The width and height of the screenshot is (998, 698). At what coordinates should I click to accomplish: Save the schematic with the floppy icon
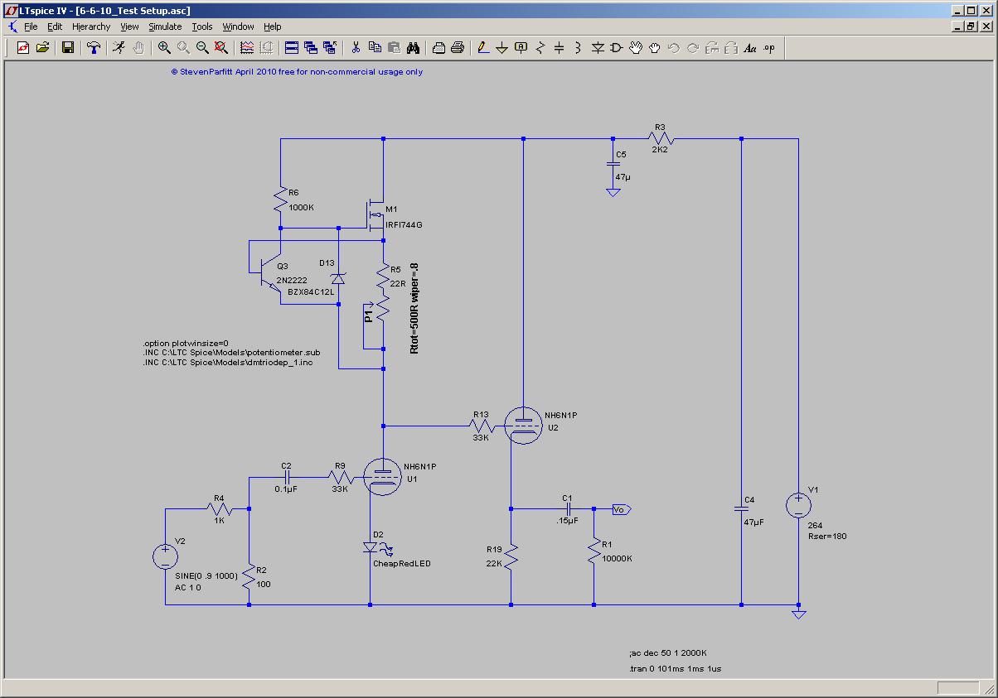click(68, 48)
